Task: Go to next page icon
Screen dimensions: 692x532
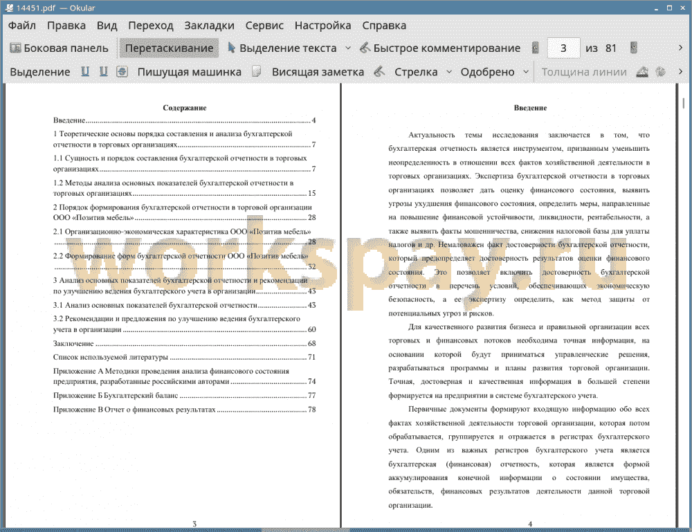Action: 634,48
